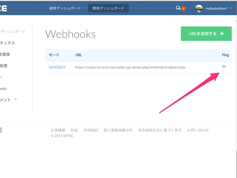Switch to the 通常ダッシュボード tab
This screenshot has width=237, height=178.
coord(65,8)
